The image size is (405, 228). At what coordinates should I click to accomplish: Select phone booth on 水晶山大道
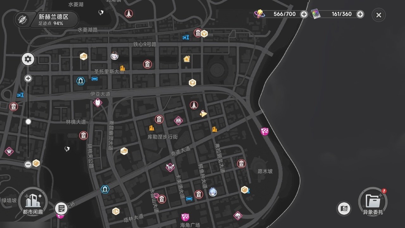click(162, 199)
